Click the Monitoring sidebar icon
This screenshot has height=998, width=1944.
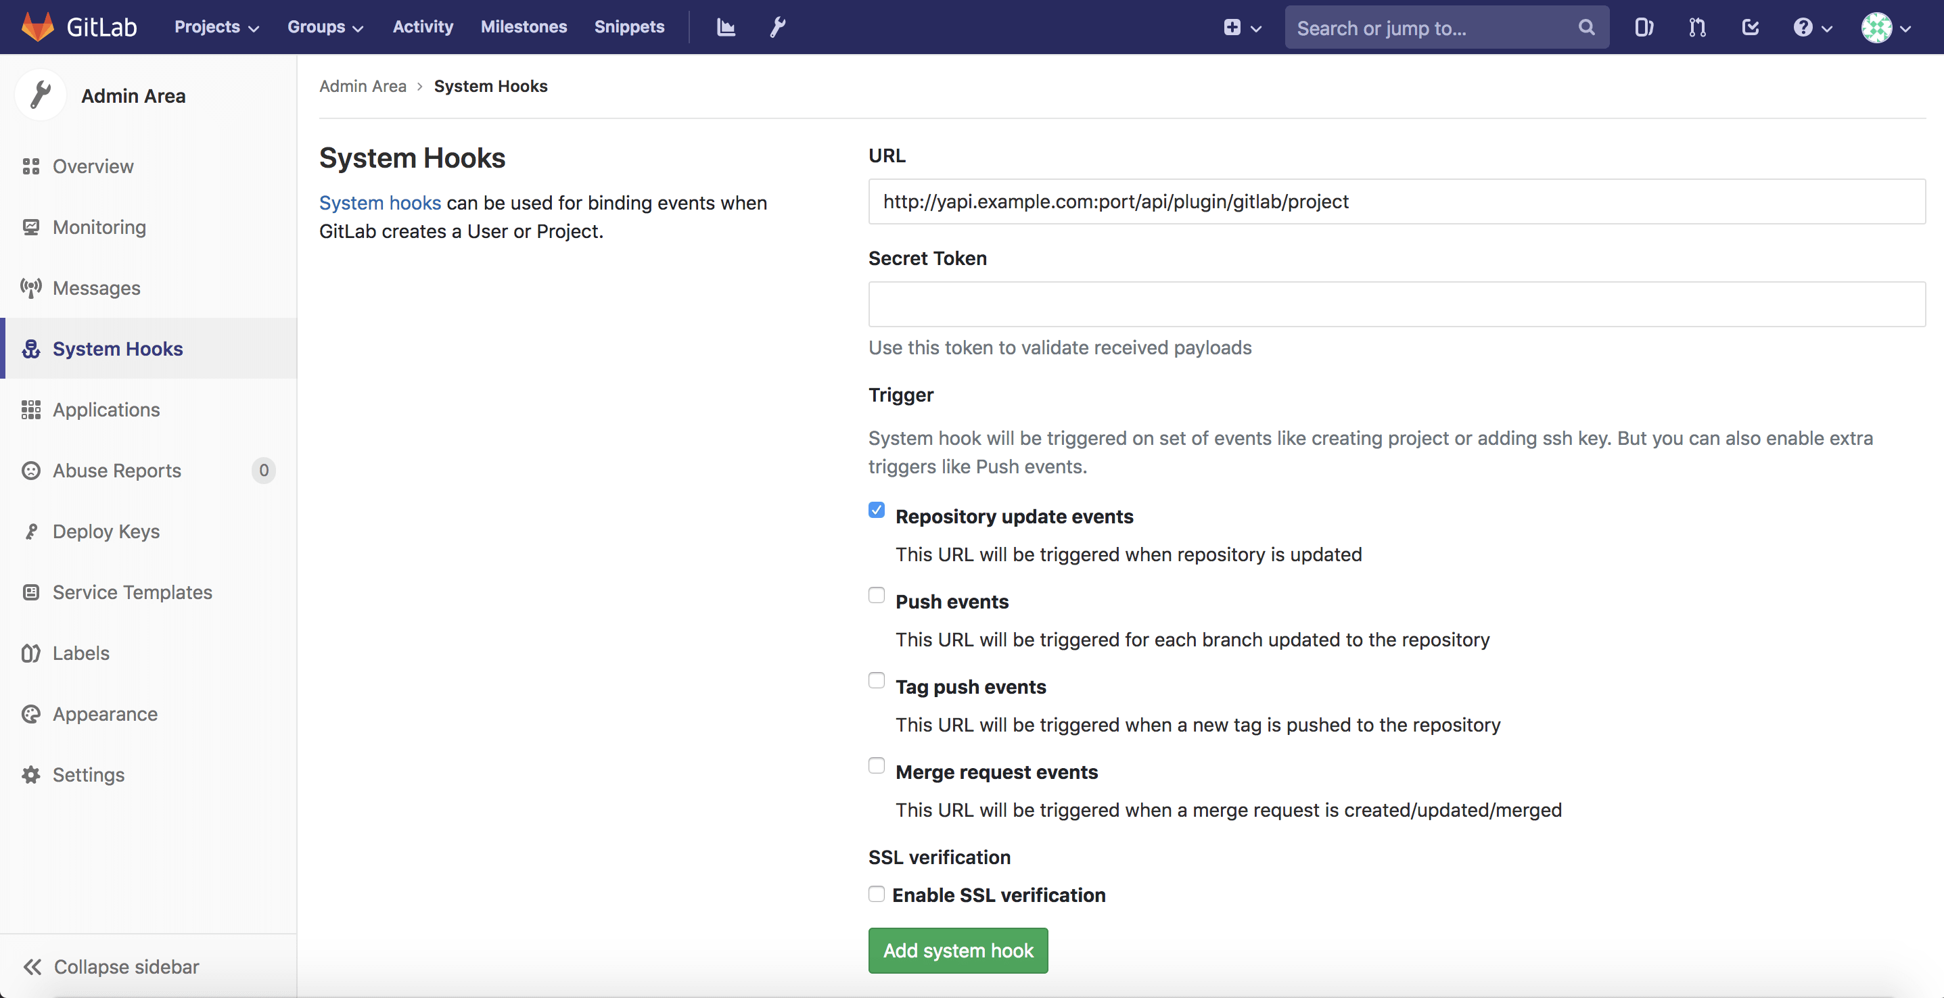[x=32, y=227]
